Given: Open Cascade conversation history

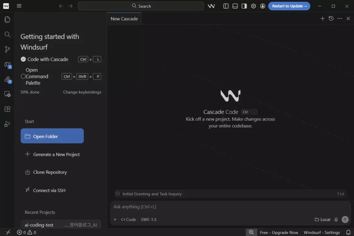Looking at the screenshot, I should [x=331, y=19].
